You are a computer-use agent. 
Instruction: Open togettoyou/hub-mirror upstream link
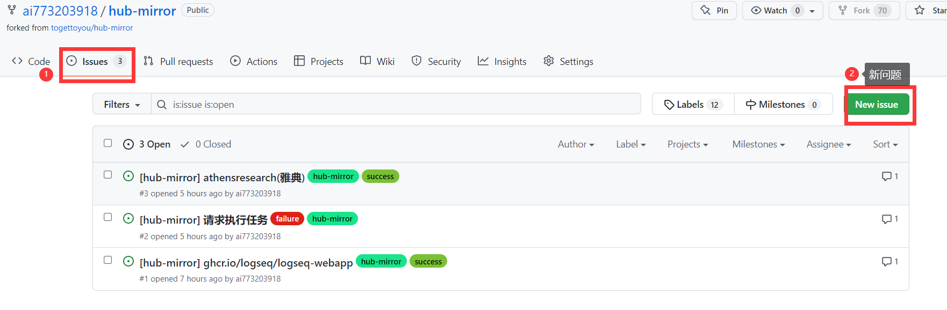coord(92,28)
